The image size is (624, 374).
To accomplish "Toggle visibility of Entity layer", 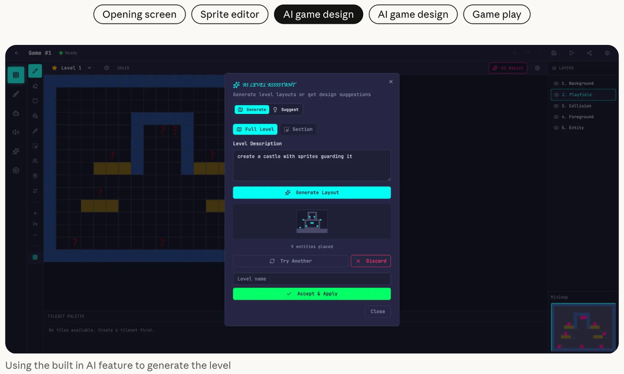I will pos(557,128).
